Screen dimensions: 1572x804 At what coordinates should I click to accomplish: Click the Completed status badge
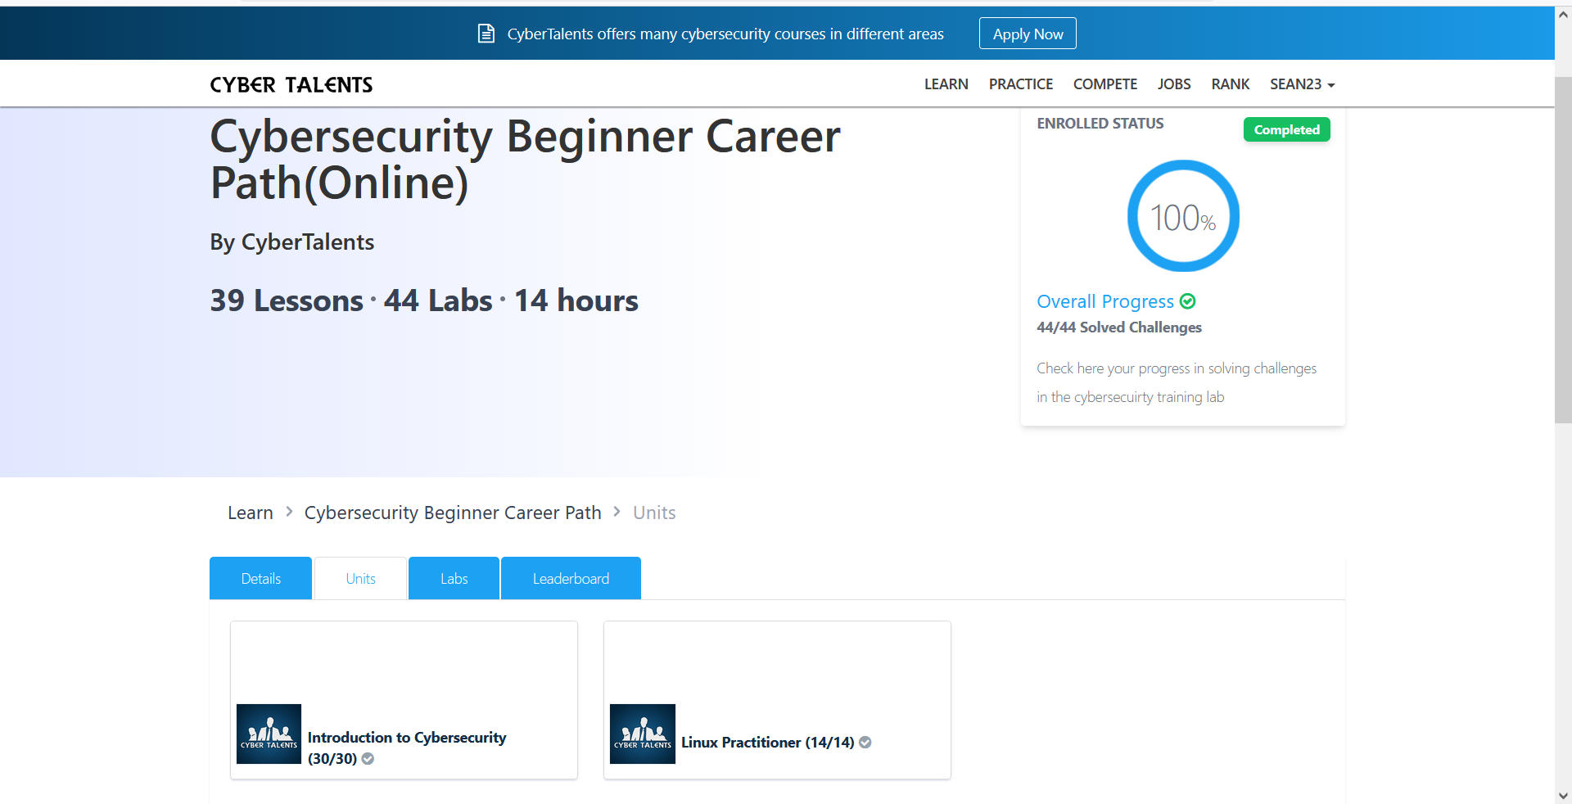point(1287,129)
